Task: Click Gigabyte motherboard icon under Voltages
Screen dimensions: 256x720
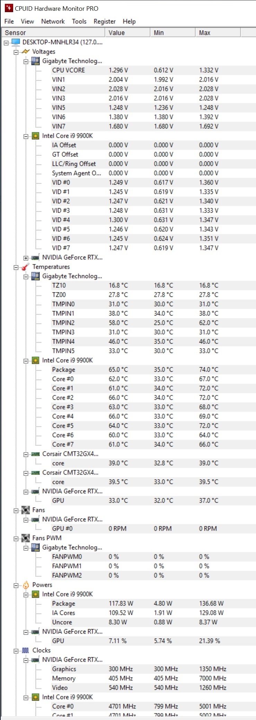Action: click(35, 61)
